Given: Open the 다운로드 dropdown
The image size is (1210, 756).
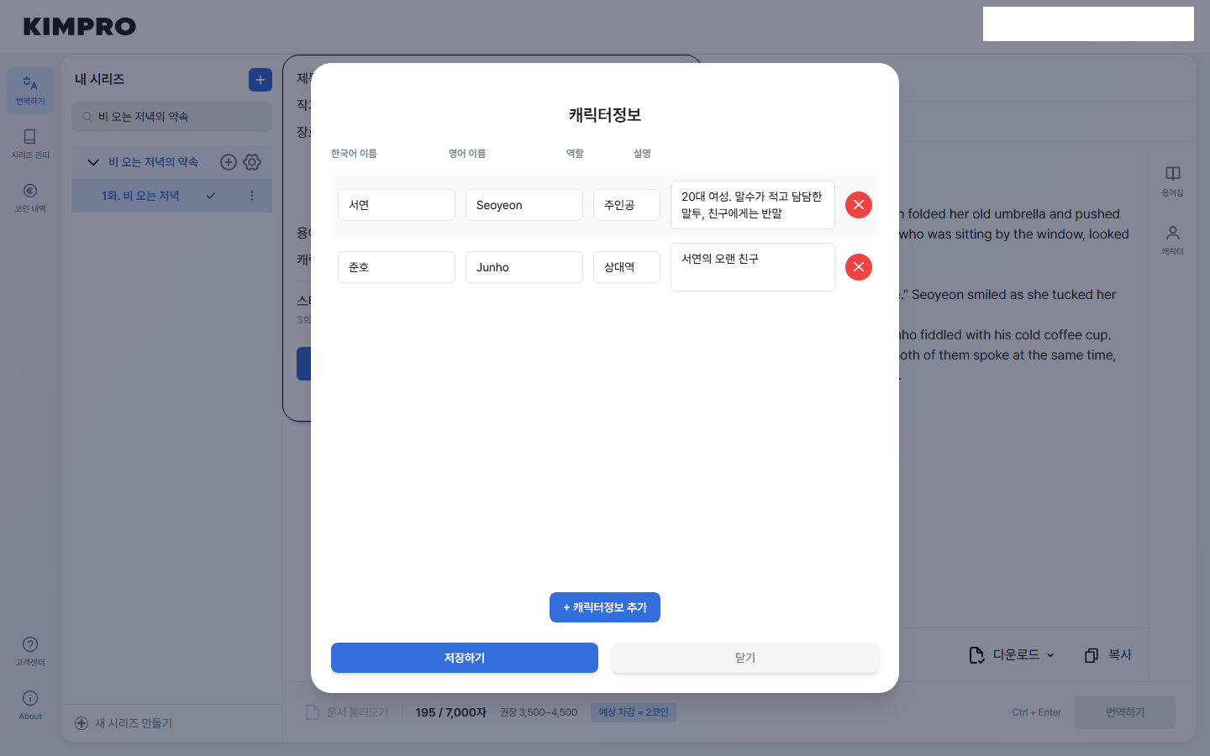Looking at the screenshot, I should [x=1012, y=655].
